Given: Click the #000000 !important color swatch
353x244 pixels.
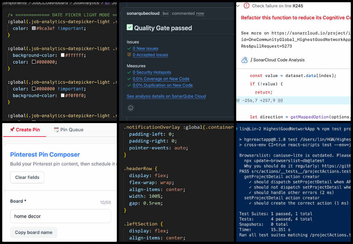Looking at the screenshot, I should [34, 89].
